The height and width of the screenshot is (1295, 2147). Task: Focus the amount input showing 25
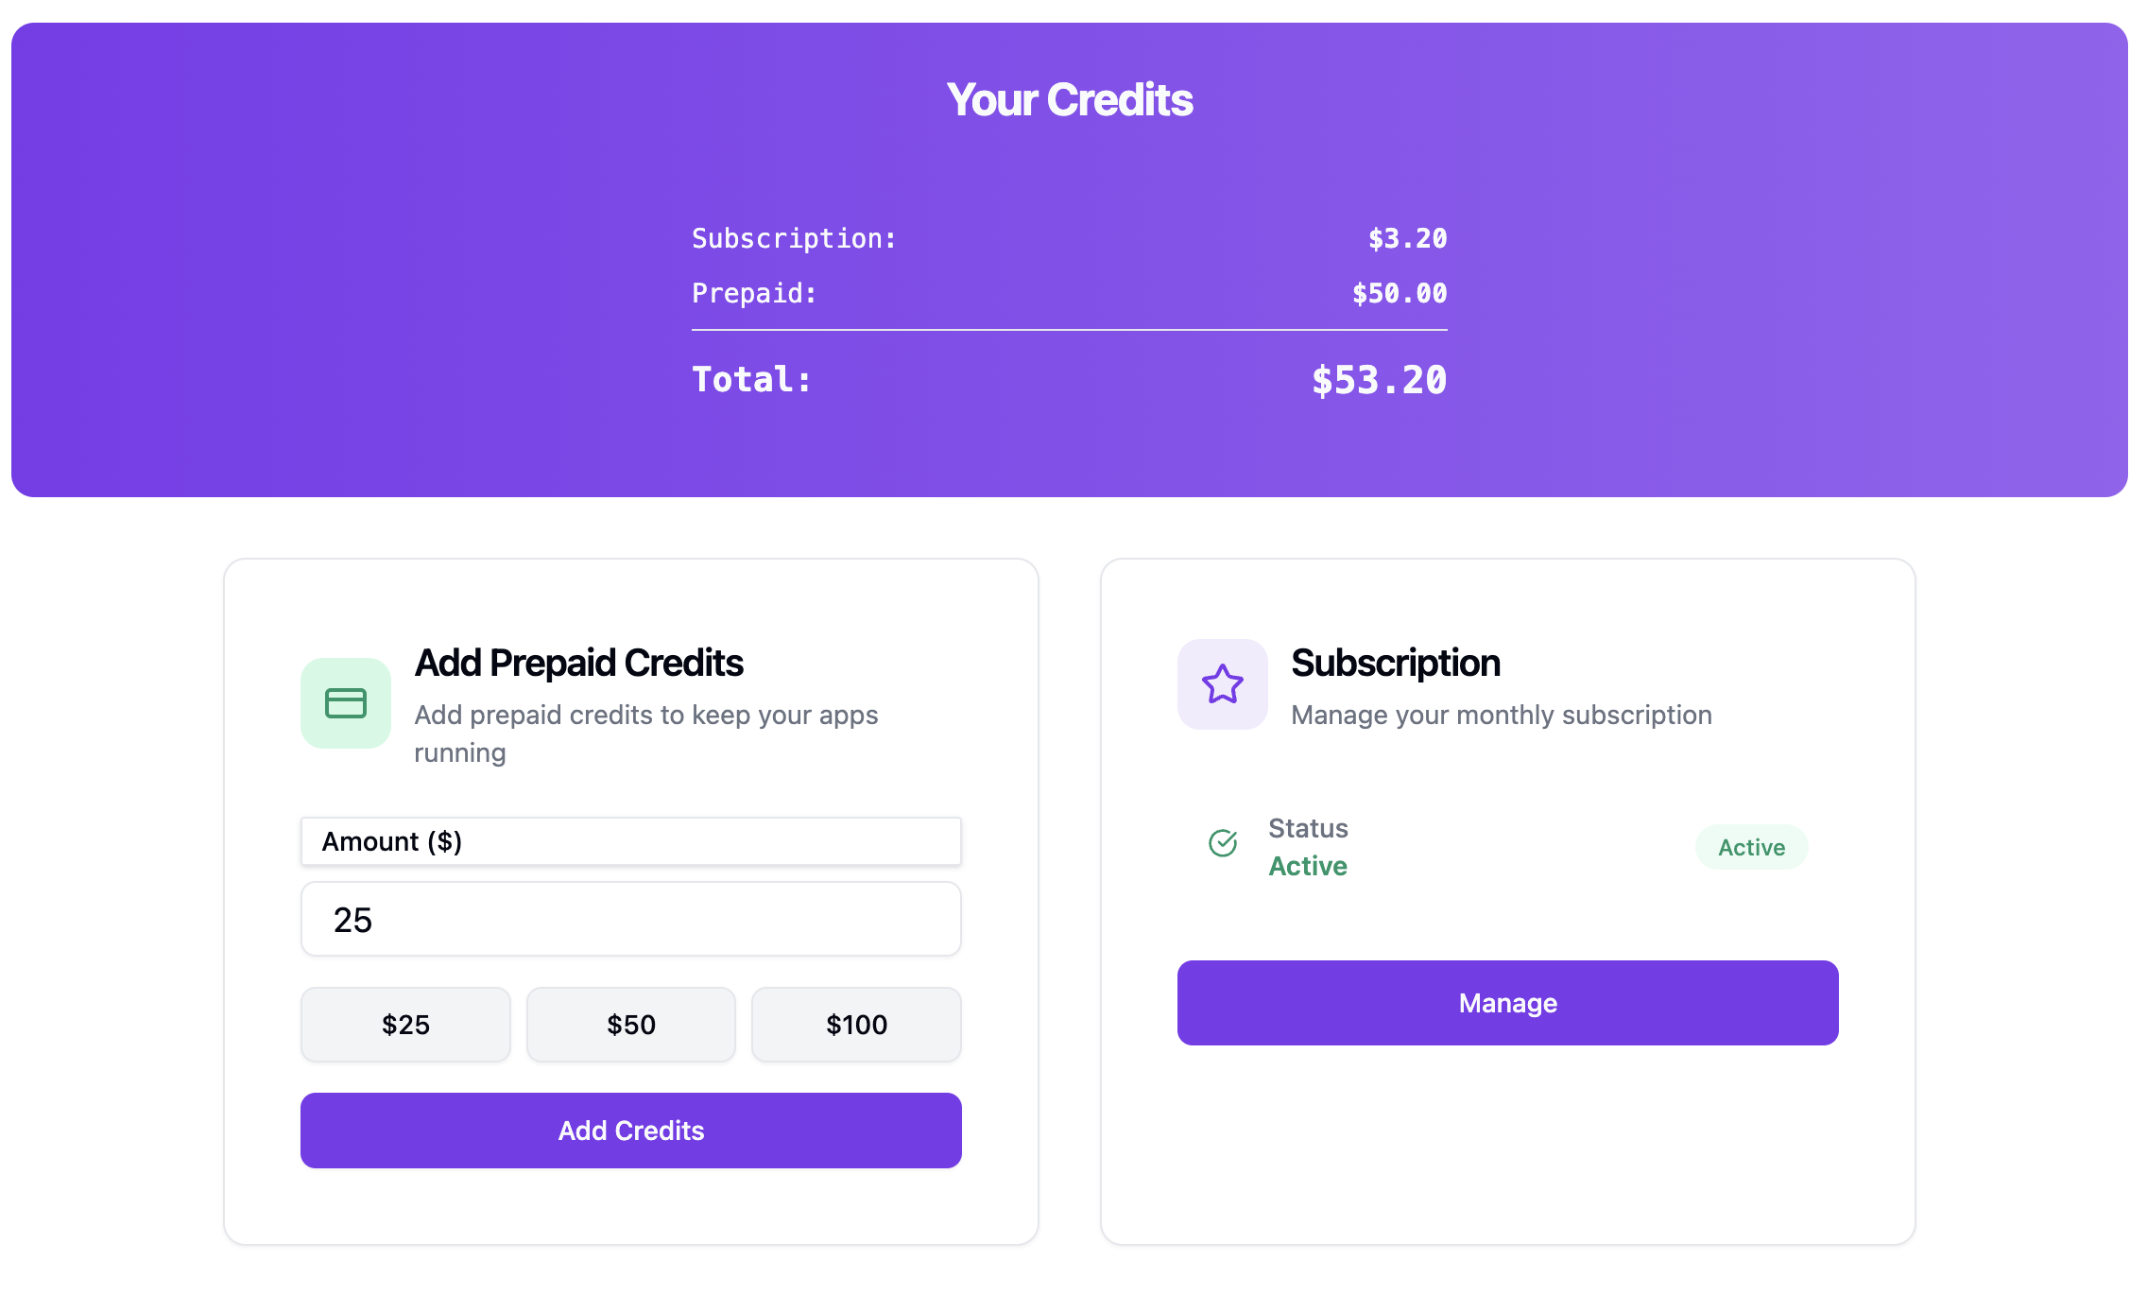pos(630,920)
